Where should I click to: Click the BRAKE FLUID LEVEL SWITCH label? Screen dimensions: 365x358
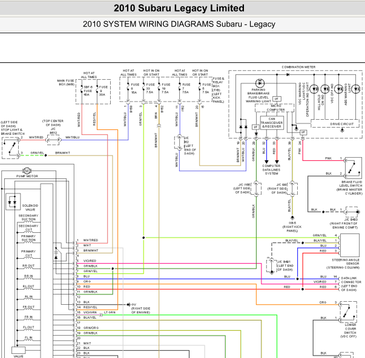(x=349, y=187)
